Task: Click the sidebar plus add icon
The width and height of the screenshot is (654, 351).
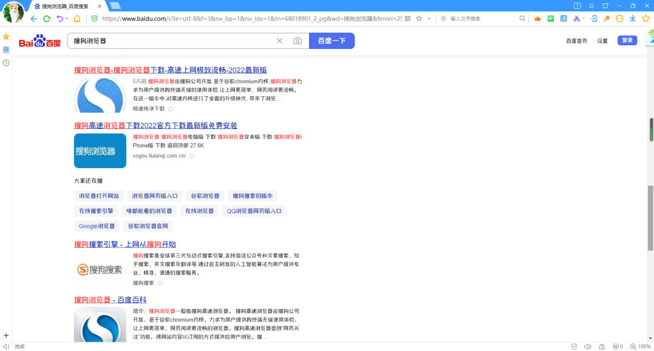Action: click(x=6, y=335)
